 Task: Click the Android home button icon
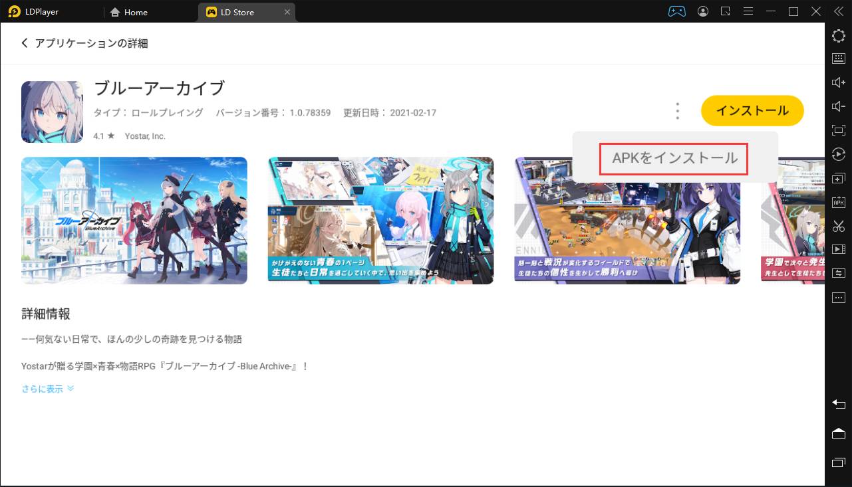coord(839,433)
